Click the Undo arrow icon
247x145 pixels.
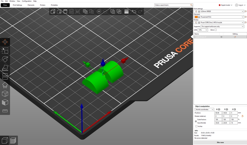(x=134, y=11)
